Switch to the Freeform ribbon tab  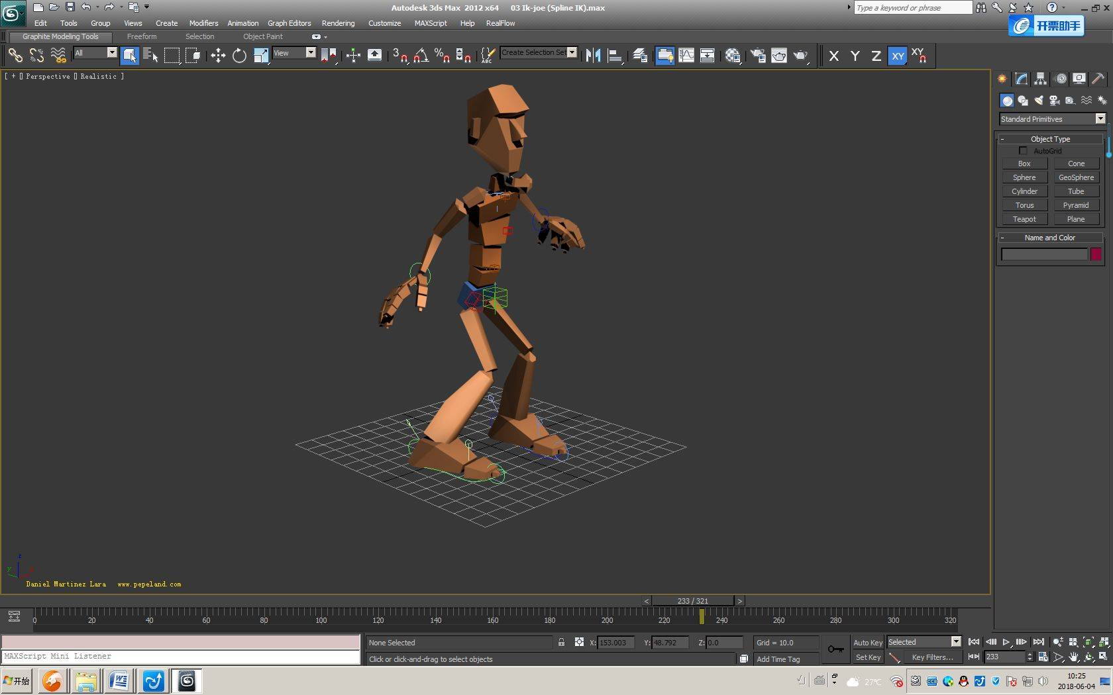[142, 36]
